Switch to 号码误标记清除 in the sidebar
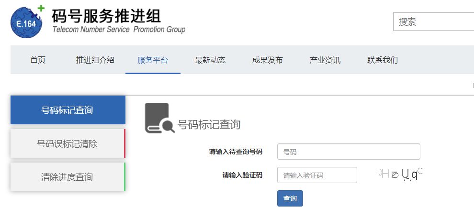The image size is (474, 218). pyautogui.click(x=68, y=143)
